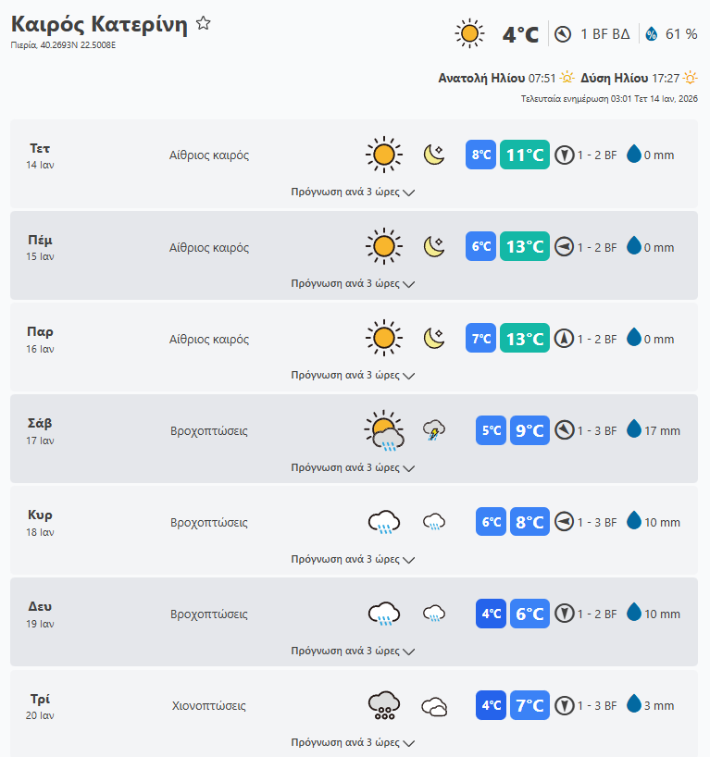The height and width of the screenshot is (757, 710).
Task: Expand 3-hour forecast for Σάβ 17 Ιαν
Action: (x=353, y=467)
